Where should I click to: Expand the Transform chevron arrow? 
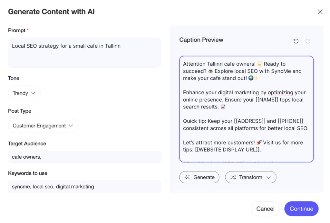pyautogui.click(x=268, y=177)
